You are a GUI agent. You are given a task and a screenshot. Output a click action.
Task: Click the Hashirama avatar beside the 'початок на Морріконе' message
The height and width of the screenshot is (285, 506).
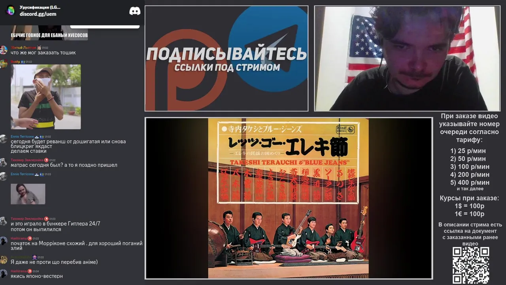(4, 241)
